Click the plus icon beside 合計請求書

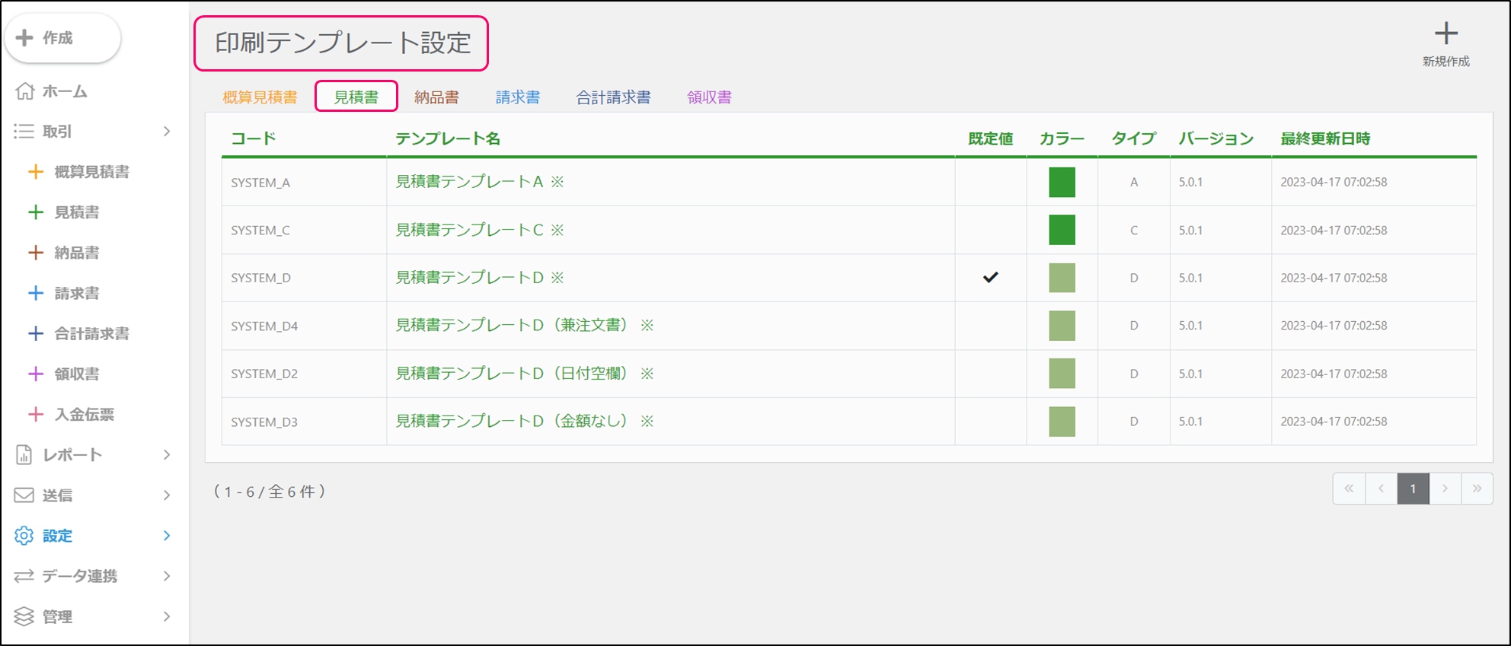[x=36, y=333]
